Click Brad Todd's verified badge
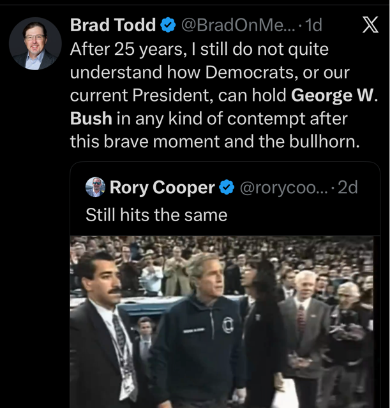Image resolution: width=390 pixels, height=408 pixels. (x=168, y=25)
